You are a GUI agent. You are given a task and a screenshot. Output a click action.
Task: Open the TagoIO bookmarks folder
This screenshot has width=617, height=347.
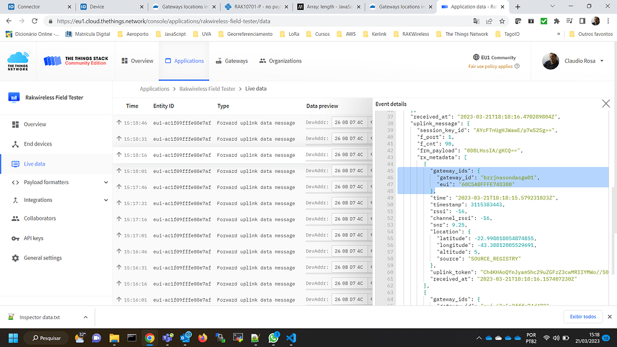tap(508, 34)
